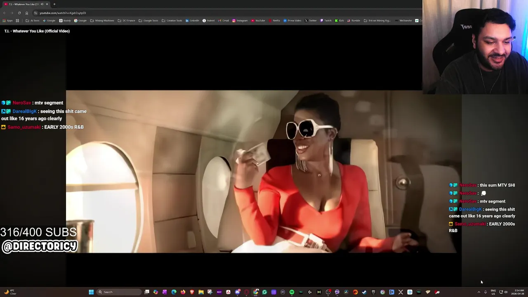The image size is (528, 297).
Task: Open Task View from the taskbar
Action: point(146,292)
